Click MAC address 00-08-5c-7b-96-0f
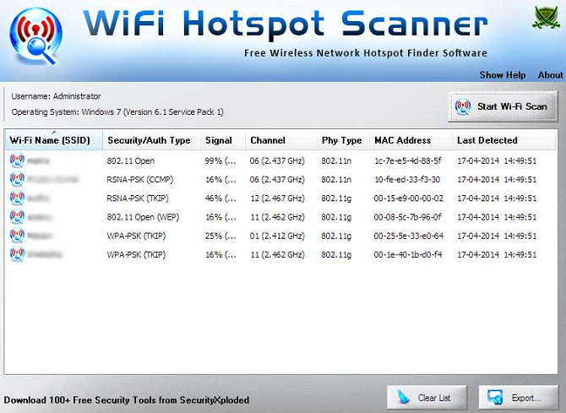The image size is (566, 413). 407,217
